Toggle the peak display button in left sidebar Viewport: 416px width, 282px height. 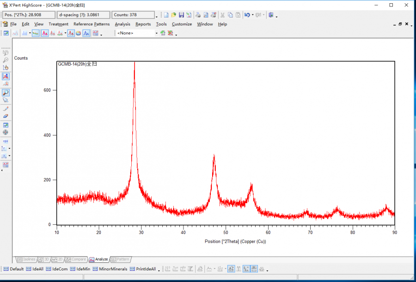pos(6,76)
